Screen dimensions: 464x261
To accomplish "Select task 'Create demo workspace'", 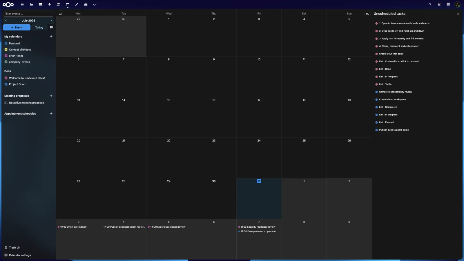I will [392, 99].
